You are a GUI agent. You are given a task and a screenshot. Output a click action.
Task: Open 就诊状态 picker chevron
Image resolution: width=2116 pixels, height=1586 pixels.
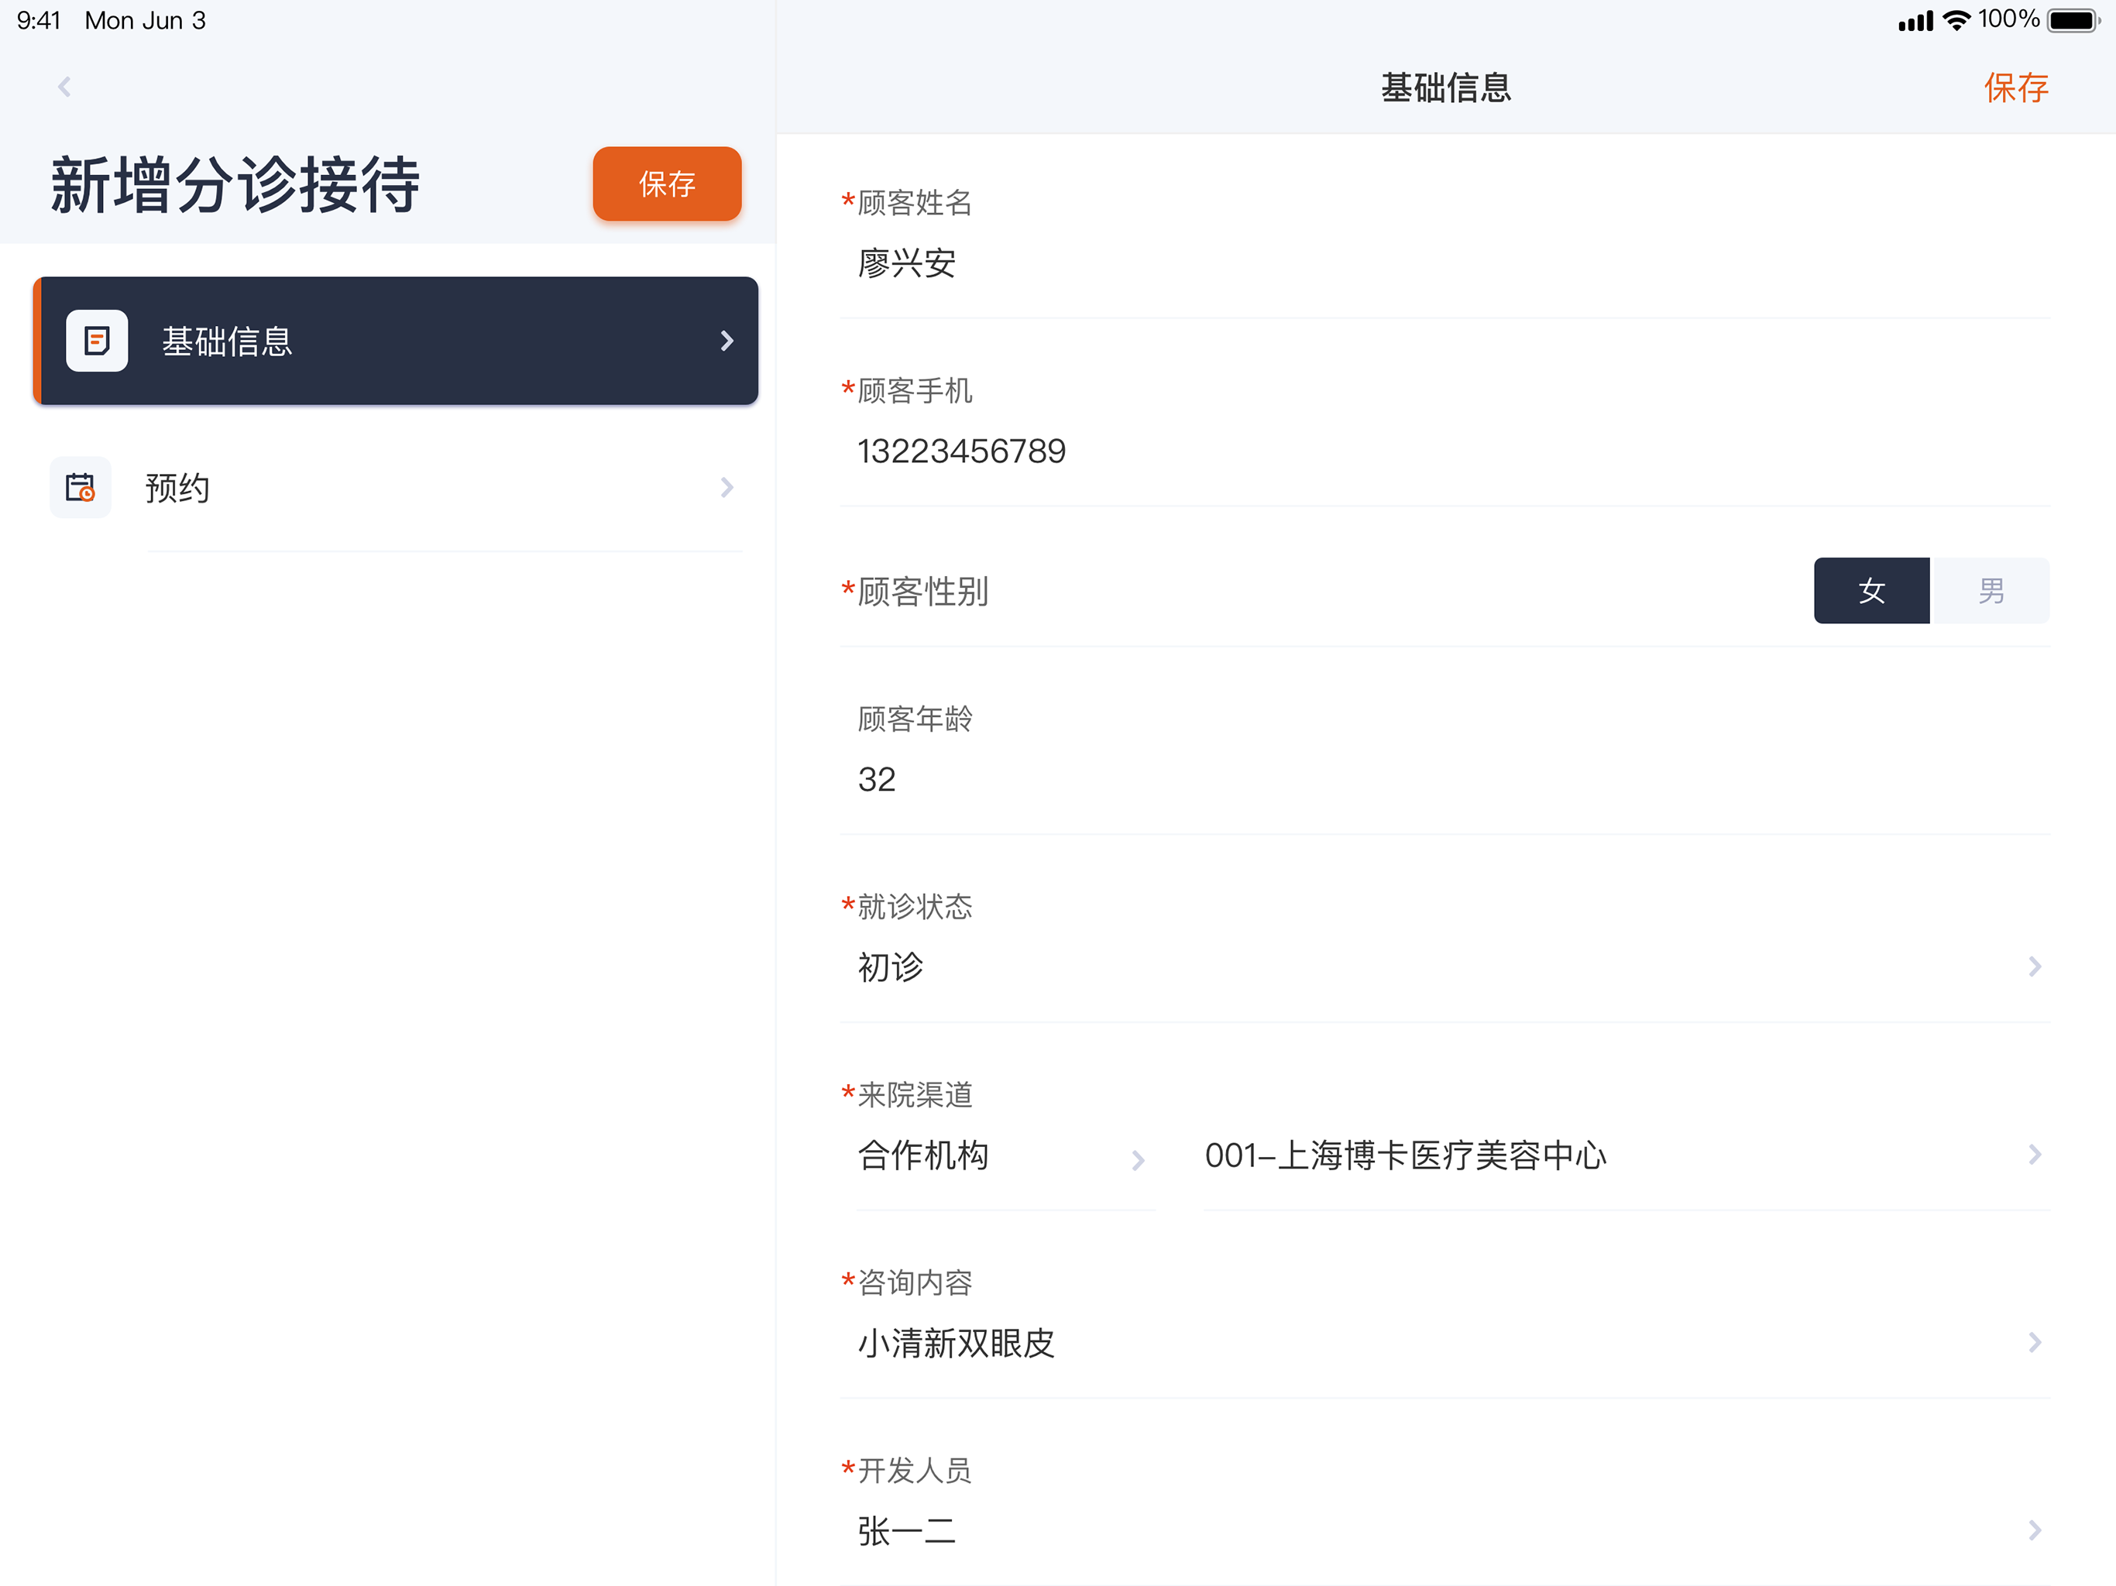pyautogui.click(x=2035, y=966)
